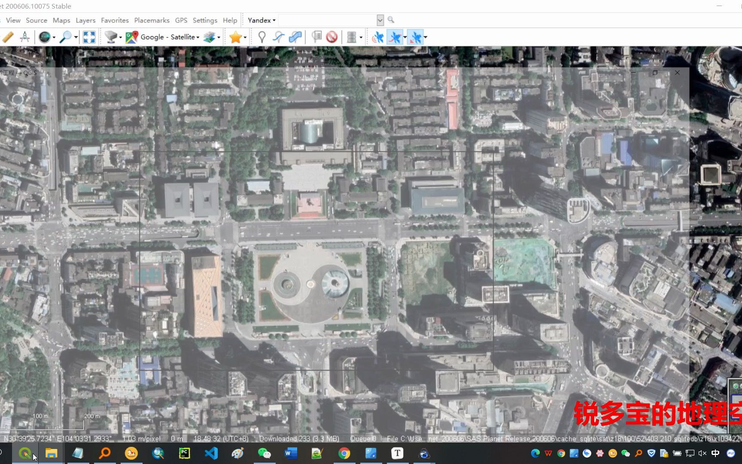Expand the GPS follow dropdown arrow
Screen dimensions: 742x464
[x=426, y=38]
